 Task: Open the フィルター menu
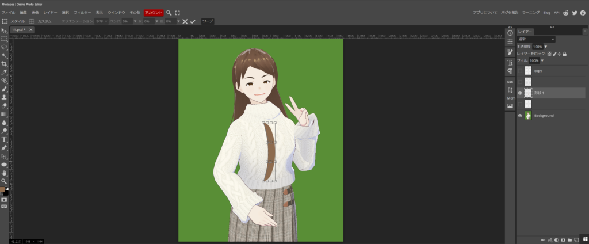82,12
